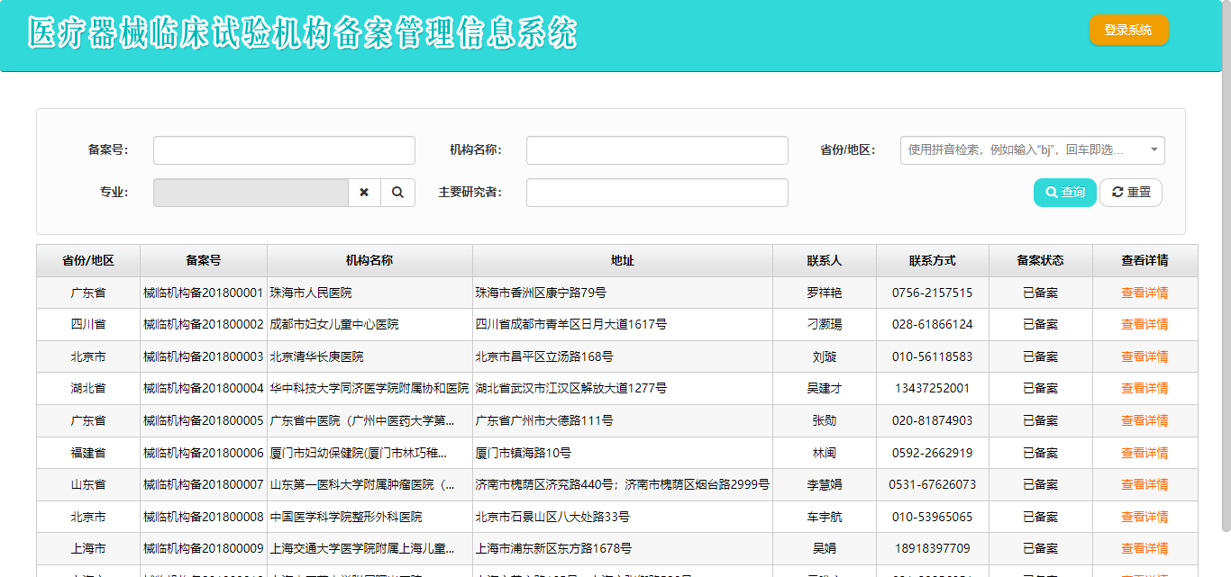Click into the 主要研究者 input field
This screenshot has width=1231, height=577.
(657, 193)
